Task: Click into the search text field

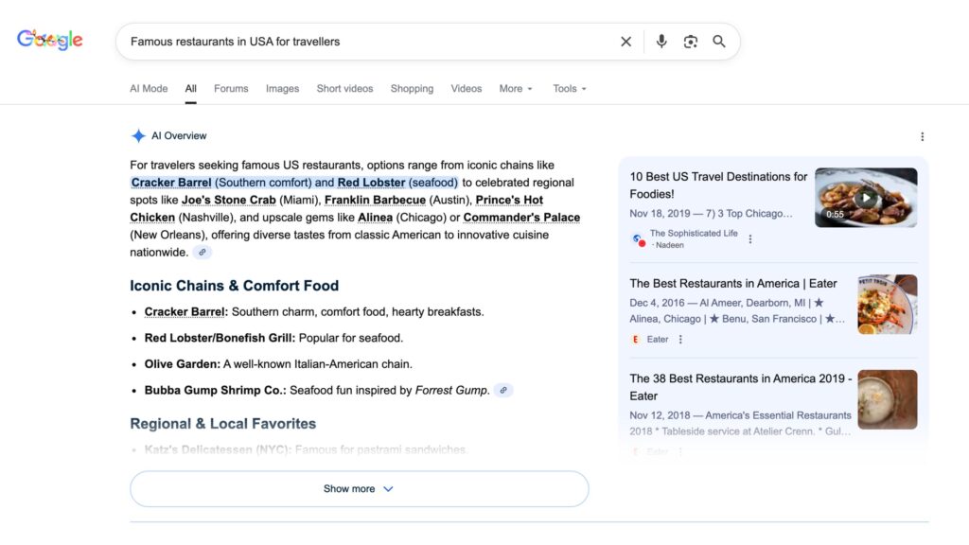Action: pos(369,42)
